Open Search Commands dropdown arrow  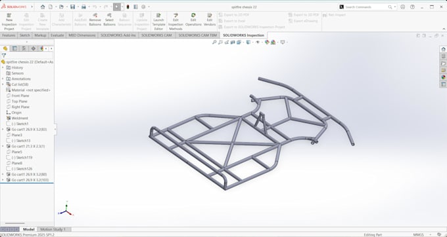(x=395, y=7)
